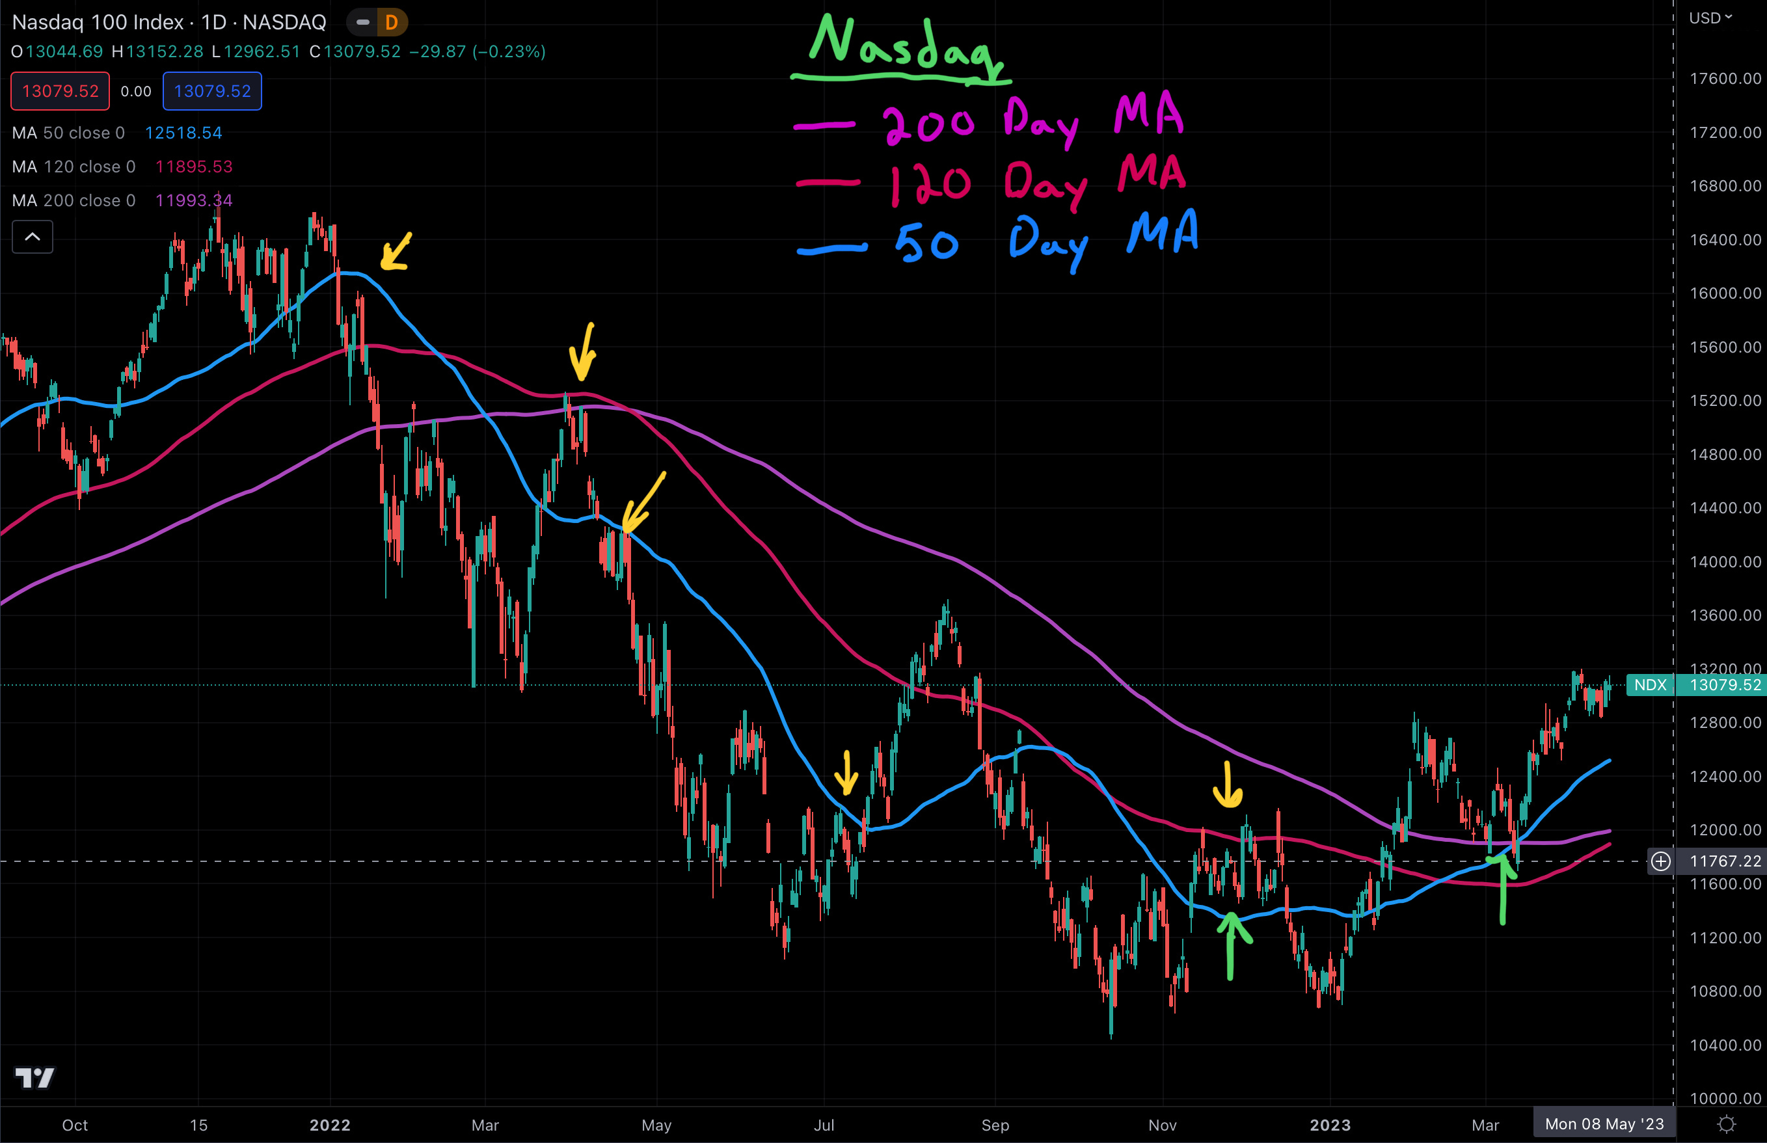1767x1143 pixels.
Task: Click the orange D data-delay badge
Action: (392, 22)
